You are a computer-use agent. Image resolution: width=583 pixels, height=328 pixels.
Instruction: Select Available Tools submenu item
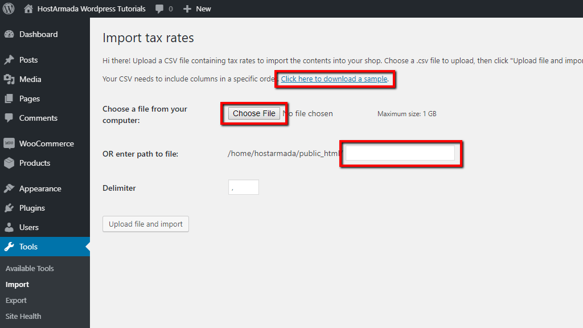(30, 268)
